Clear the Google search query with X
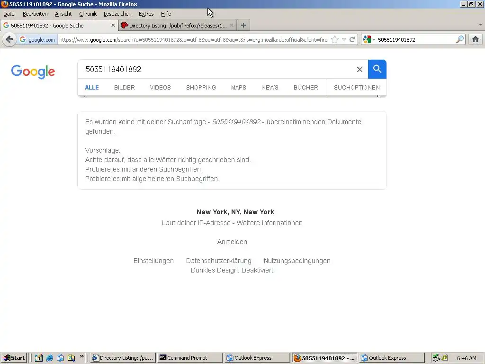 (359, 69)
